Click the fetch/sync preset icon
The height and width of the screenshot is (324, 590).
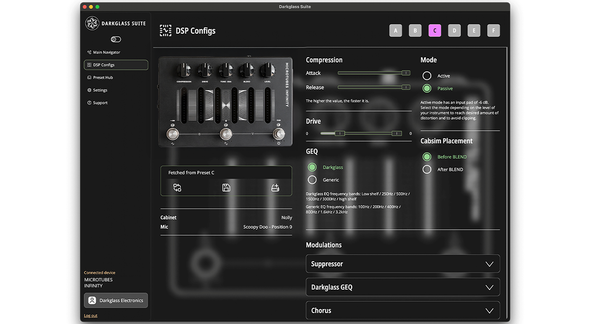[x=177, y=188]
